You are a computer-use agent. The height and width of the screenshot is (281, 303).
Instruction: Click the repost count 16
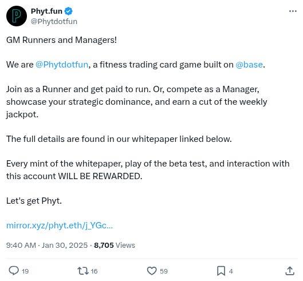(94, 271)
